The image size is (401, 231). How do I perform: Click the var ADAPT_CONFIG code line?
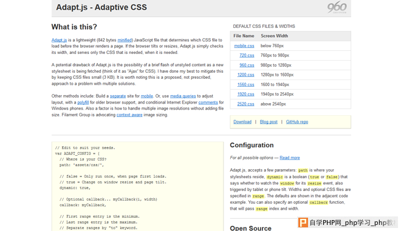77,153
